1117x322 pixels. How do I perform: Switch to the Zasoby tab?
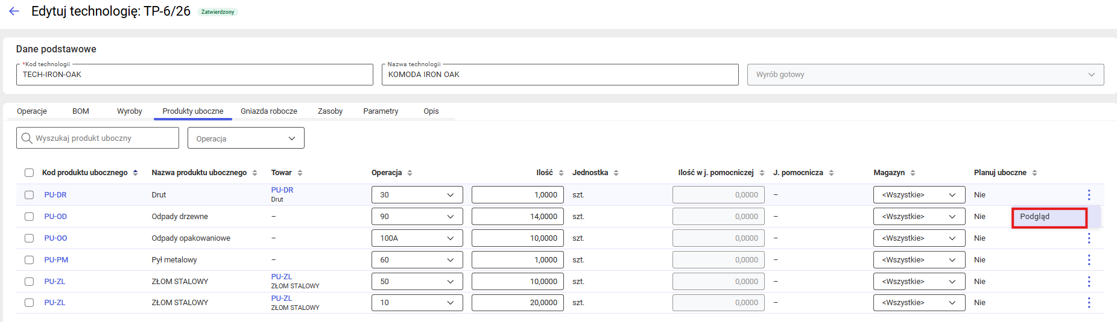[x=330, y=111]
